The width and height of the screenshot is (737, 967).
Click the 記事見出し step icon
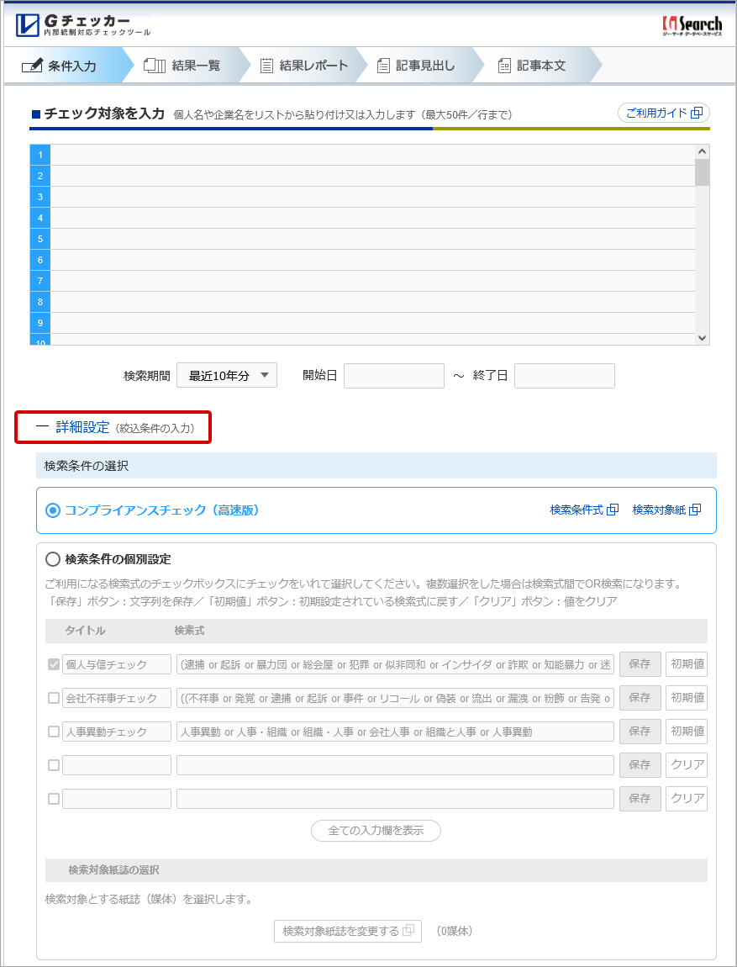click(x=384, y=66)
